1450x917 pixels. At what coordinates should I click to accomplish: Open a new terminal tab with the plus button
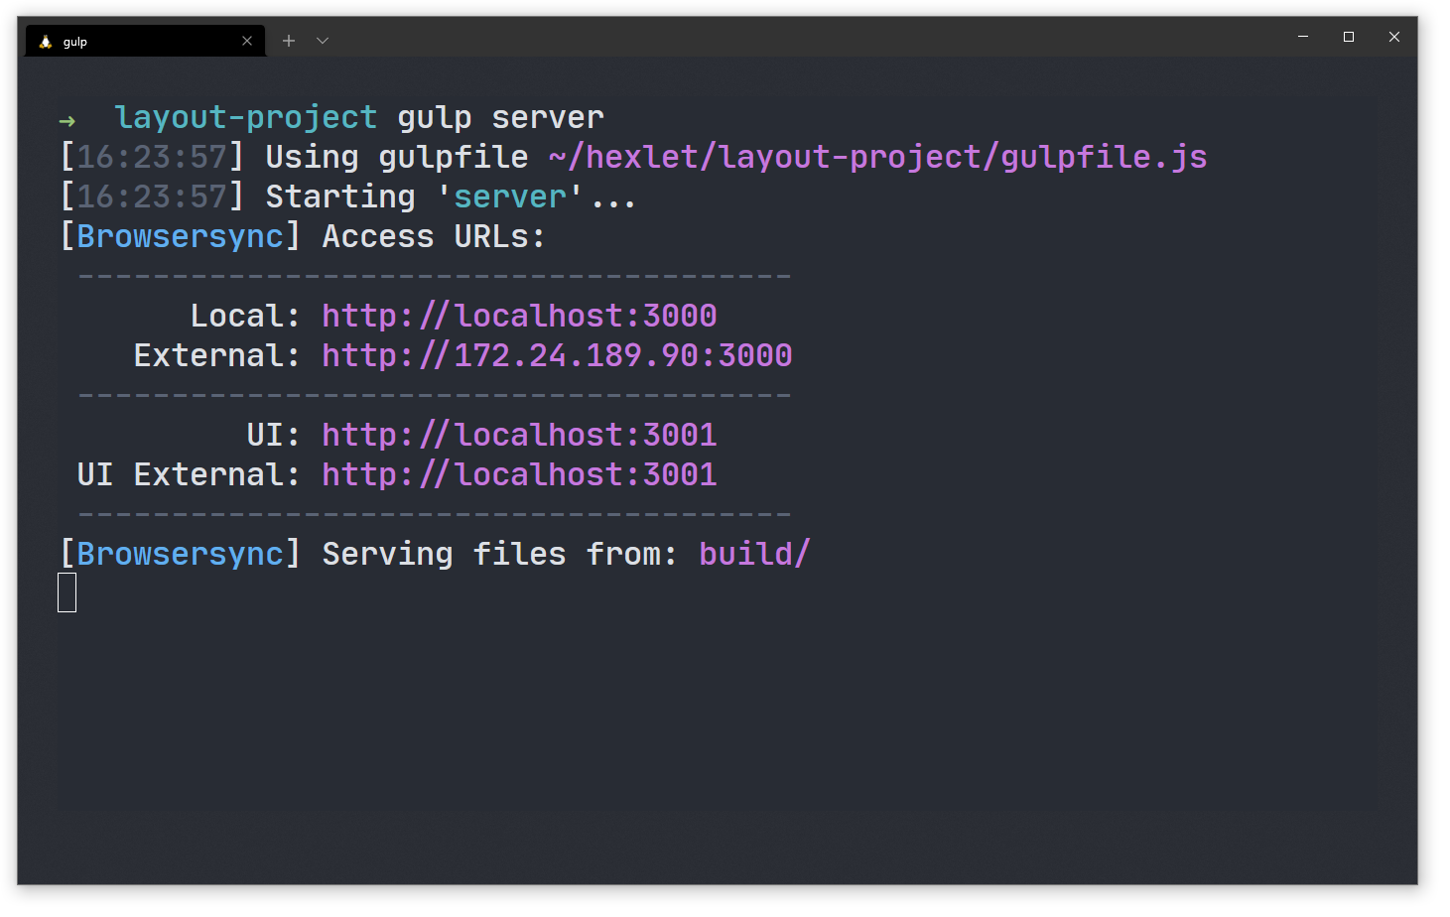pyautogui.click(x=289, y=41)
